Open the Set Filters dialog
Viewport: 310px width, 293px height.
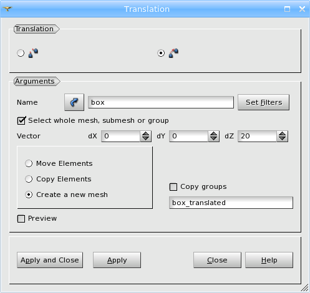264,102
